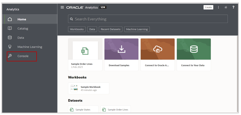This screenshot has height=115, width=241.
Task: Select the Machine Learning filter chip
Action: [137, 29]
